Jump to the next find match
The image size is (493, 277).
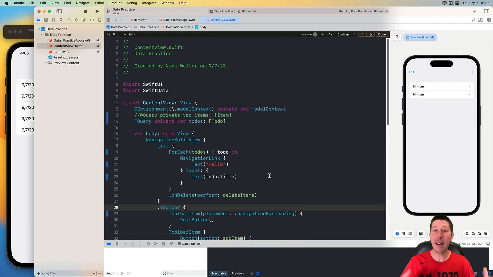coord(371,34)
